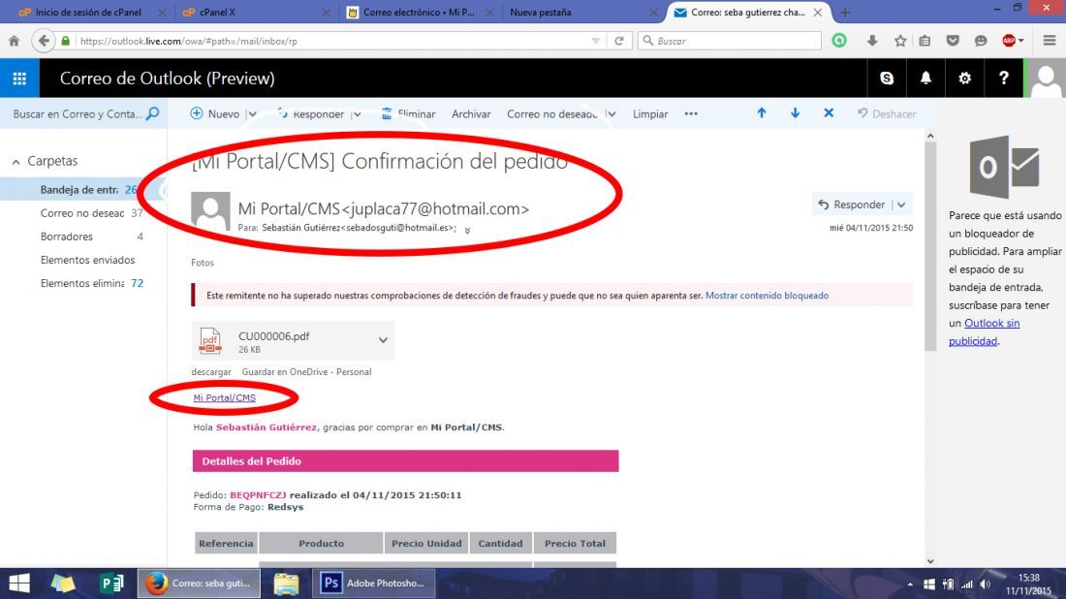Click the mail search magnifier icon
The image size is (1066, 599).
click(153, 113)
